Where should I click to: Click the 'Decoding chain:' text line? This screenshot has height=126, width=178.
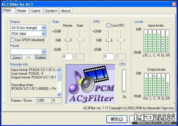[23, 85]
